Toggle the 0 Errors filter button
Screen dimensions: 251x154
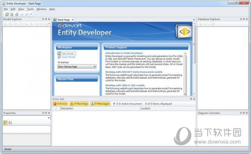(60, 104)
